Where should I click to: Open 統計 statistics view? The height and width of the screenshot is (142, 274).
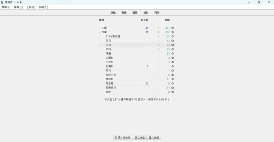point(146,13)
